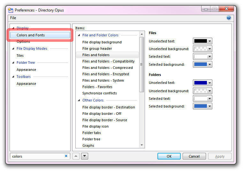
Task: Open the Files Unselected background dropdown arrow
Action: (x=210, y=49)
